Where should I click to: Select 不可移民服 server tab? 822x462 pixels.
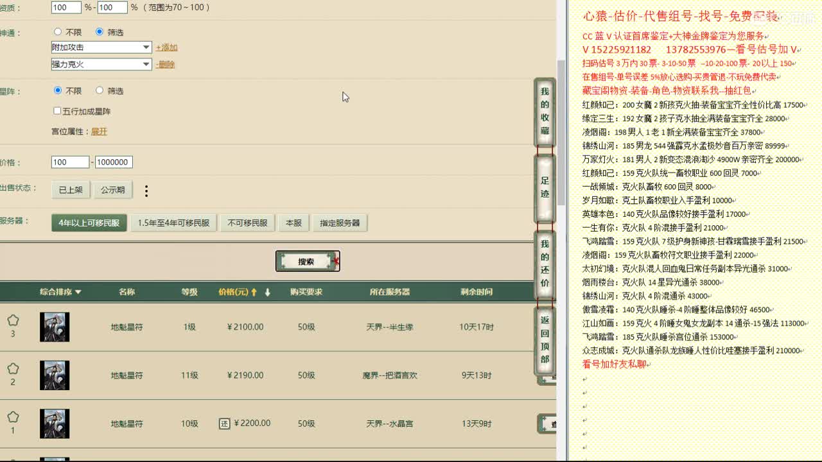(x=247, y=223)
